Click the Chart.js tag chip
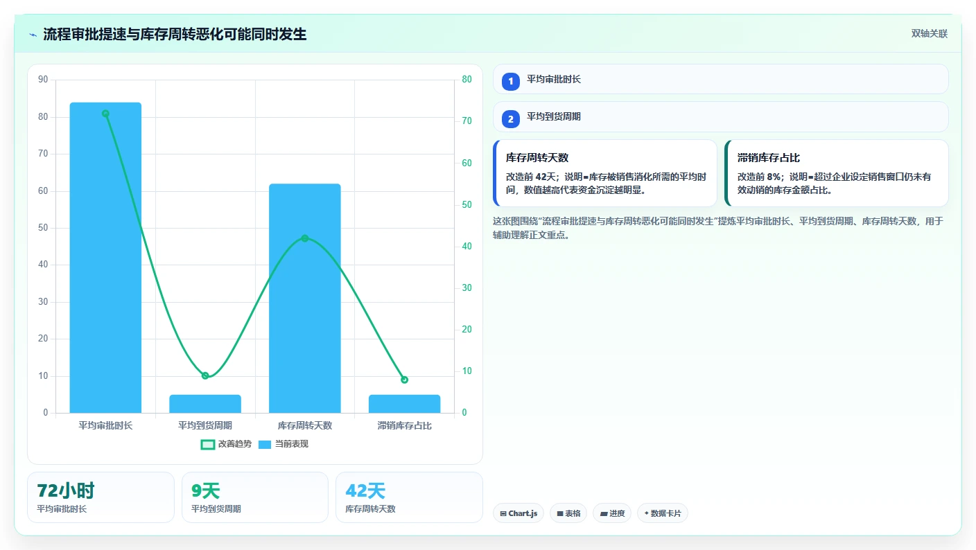Screen dimensions: 976x550 pyautogui.click(x=518, y=513)
